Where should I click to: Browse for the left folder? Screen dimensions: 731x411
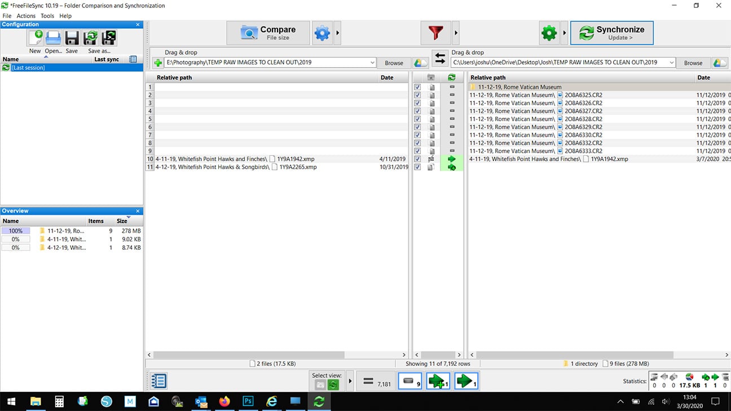tap(394, 63)
